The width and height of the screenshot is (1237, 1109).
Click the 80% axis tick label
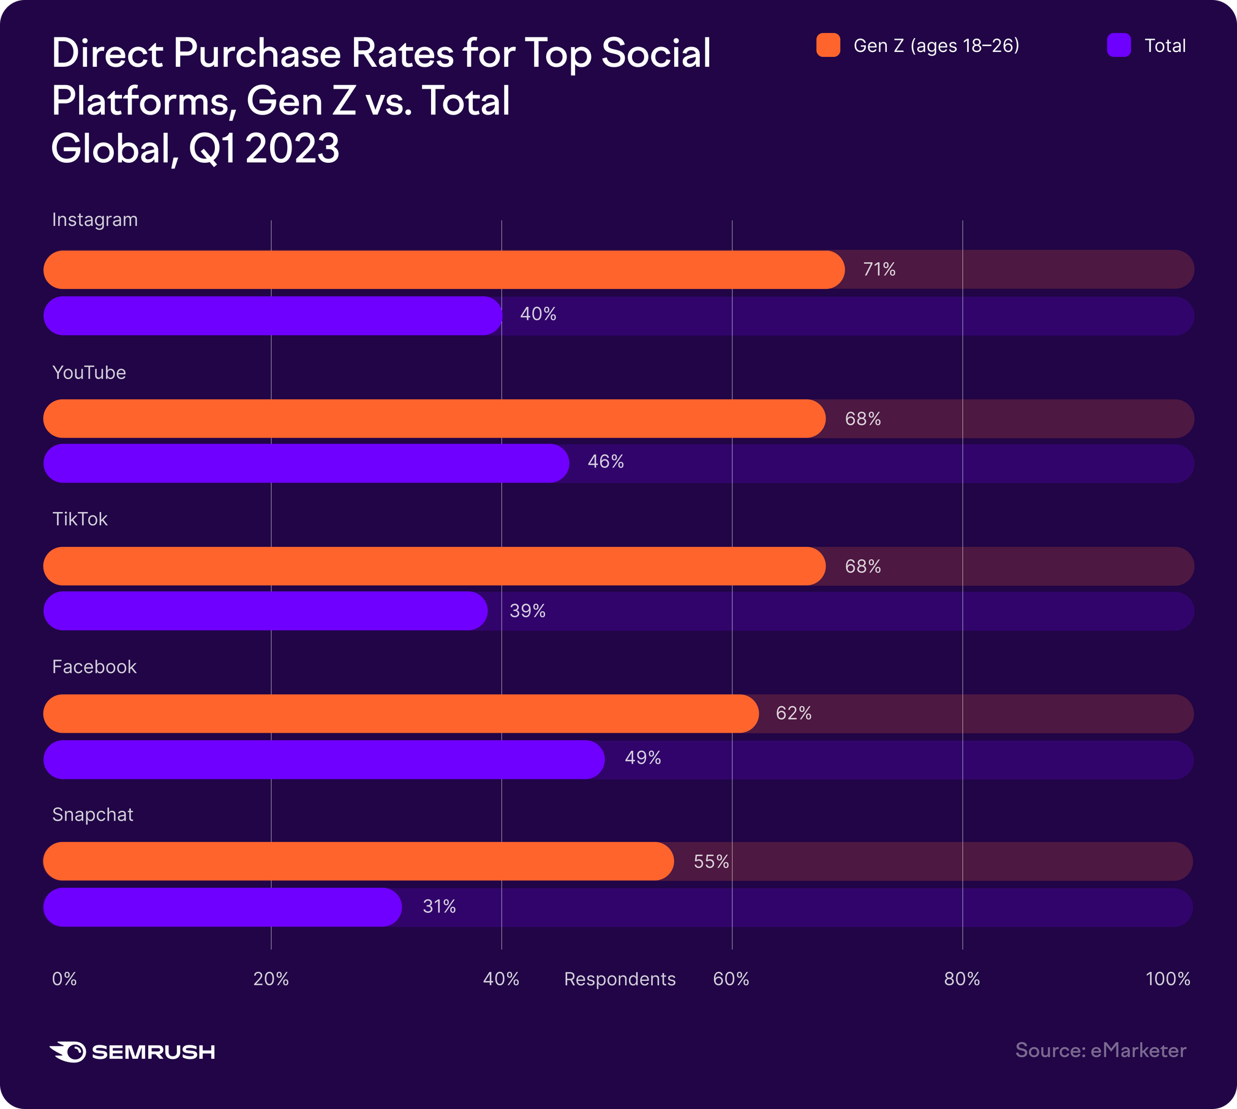[961, 979]
